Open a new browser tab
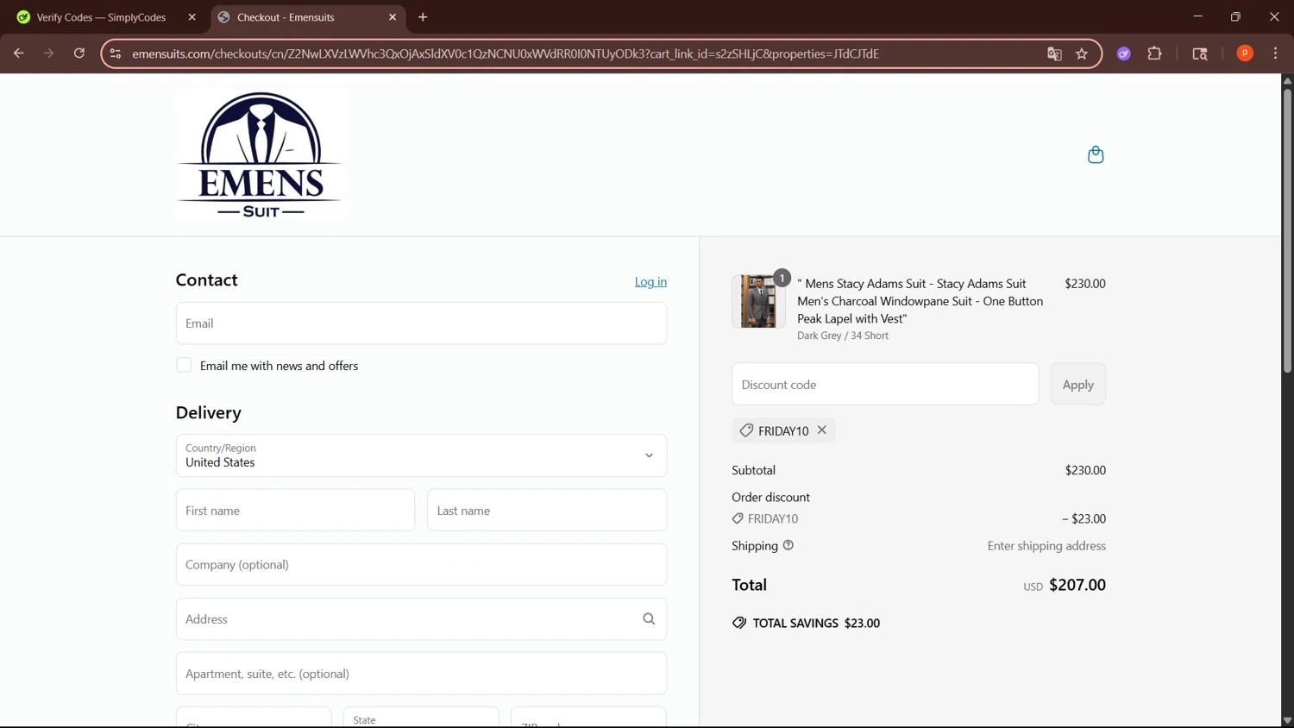Image resolution: width=1294 pixels, height=728 pixels. [x=423, y=17]
